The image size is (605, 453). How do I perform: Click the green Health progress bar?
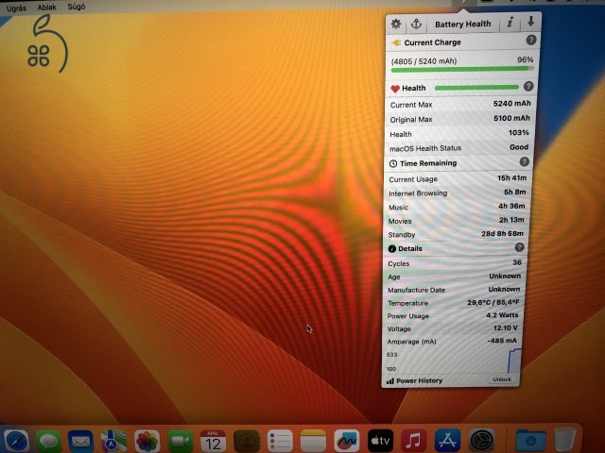[476, 88]
